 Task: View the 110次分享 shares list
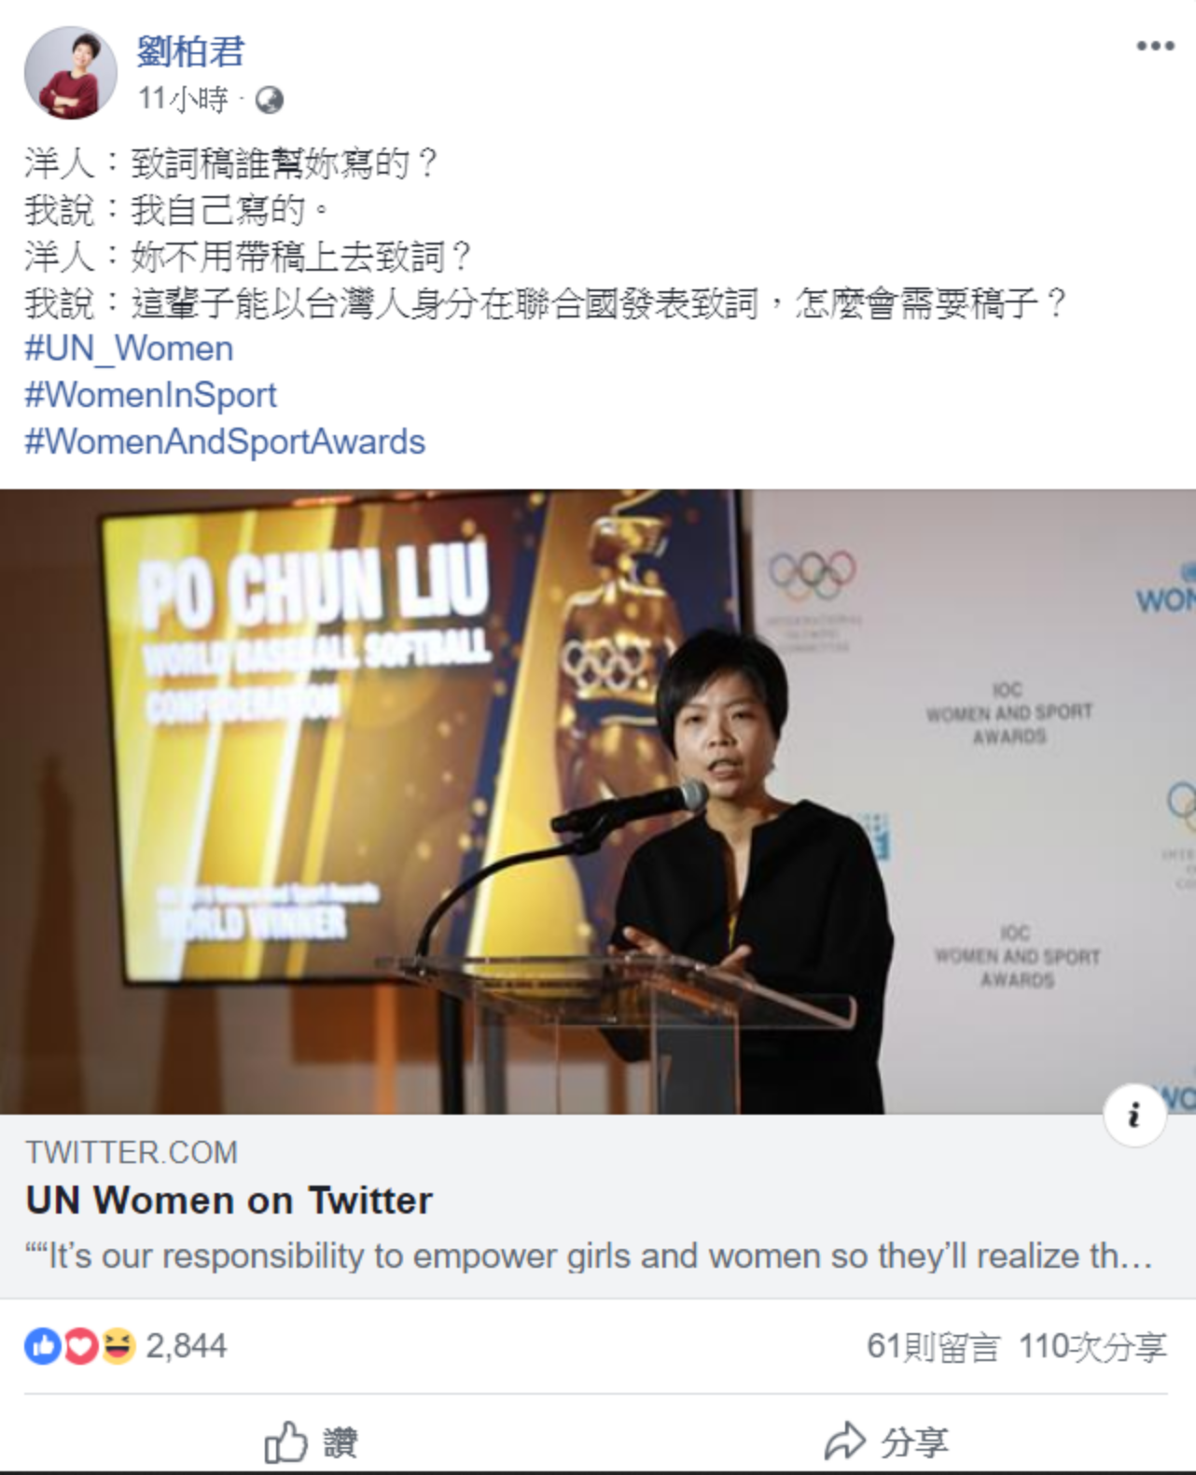pyautogui.click(x=1092, y=1346)
